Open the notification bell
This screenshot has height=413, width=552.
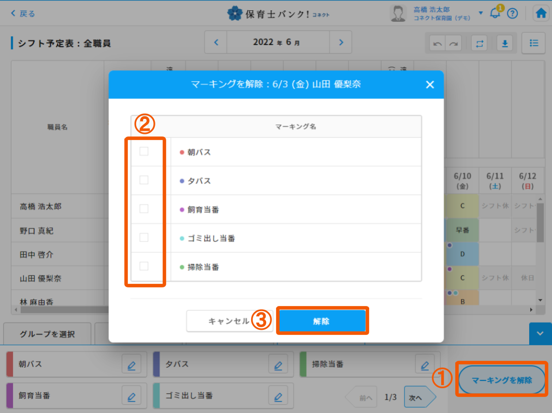[x=495, y=13]
